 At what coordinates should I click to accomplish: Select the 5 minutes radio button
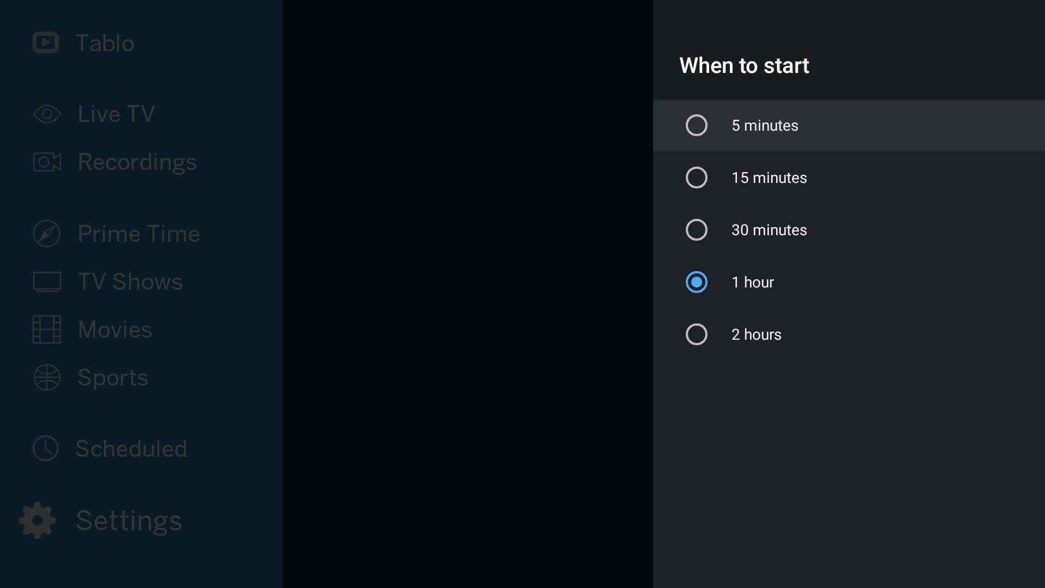pyautogui.click(x=697, y=125)
